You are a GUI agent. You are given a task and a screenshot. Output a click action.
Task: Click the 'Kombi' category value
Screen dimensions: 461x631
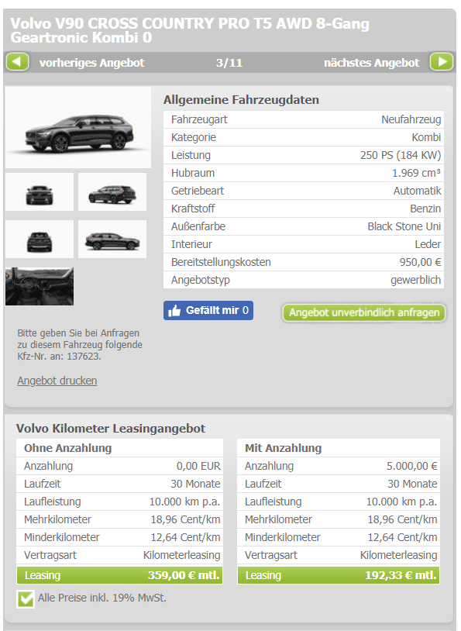click(x=426, y=137)
